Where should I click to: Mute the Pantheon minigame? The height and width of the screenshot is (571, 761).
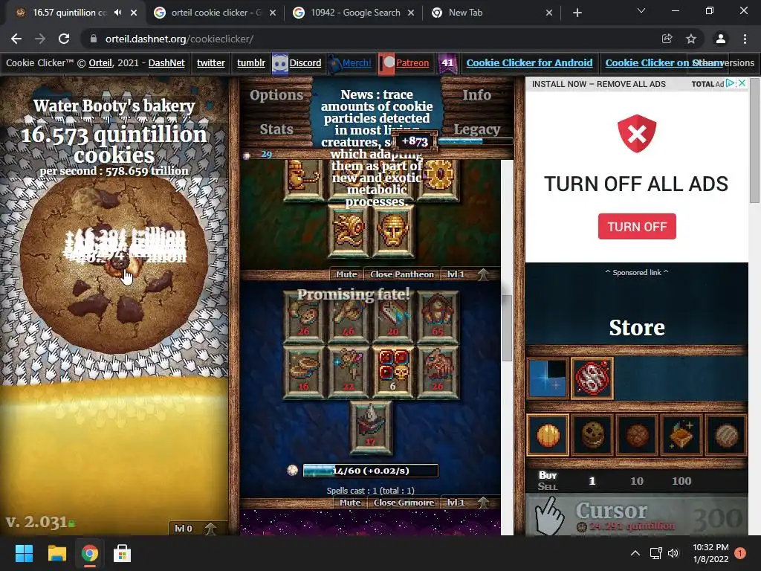346,274
